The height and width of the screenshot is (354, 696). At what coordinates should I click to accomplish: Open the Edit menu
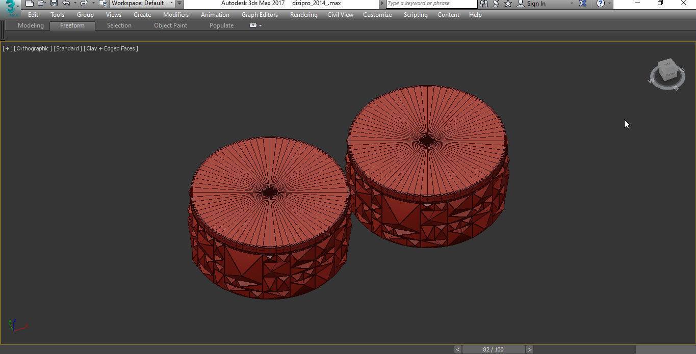pos(33,15)
